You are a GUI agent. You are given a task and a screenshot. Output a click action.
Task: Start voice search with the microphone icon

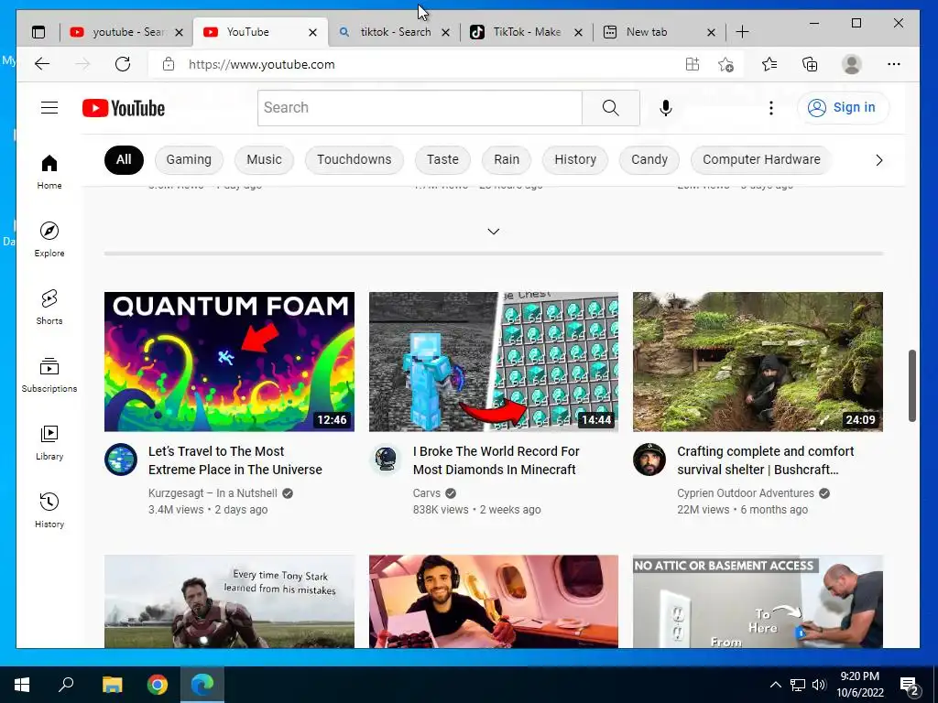coord(665,108)
